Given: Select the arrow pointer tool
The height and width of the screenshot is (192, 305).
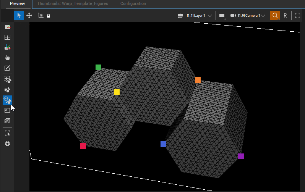Looking at the screenshot, I should [x=19, y=15].
